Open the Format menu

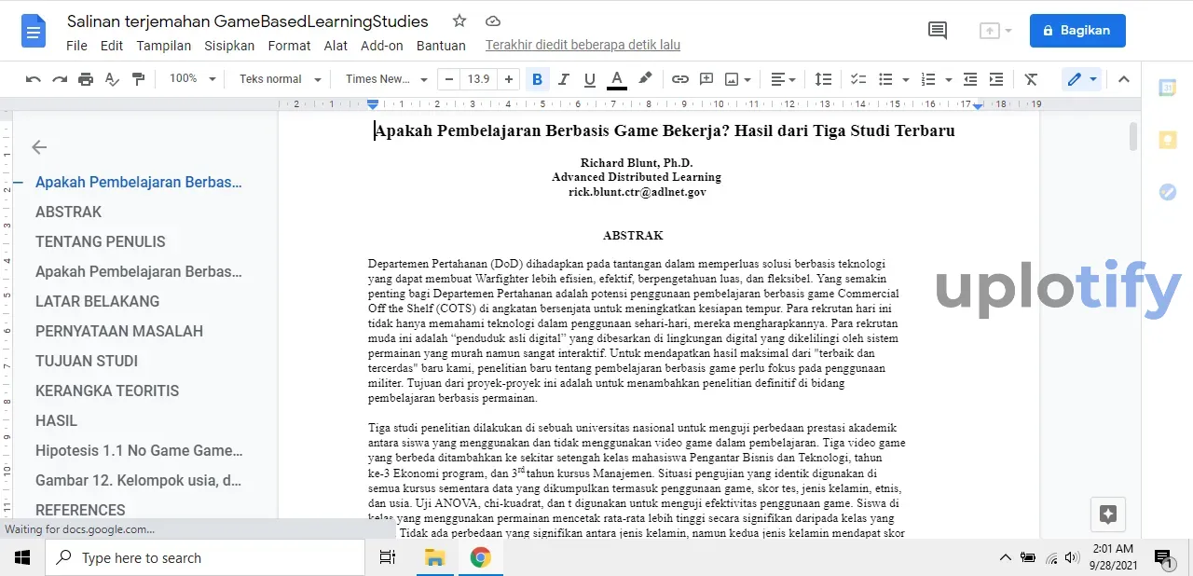[289, 45]
